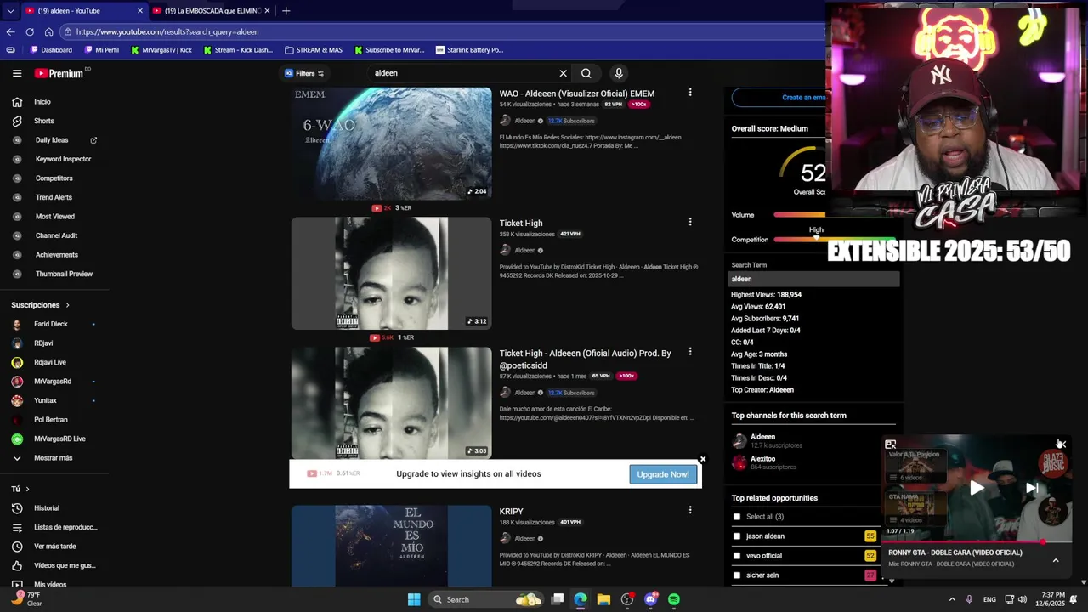Play the mini player video
The image size is (1088, 612).
click(977, 488)
